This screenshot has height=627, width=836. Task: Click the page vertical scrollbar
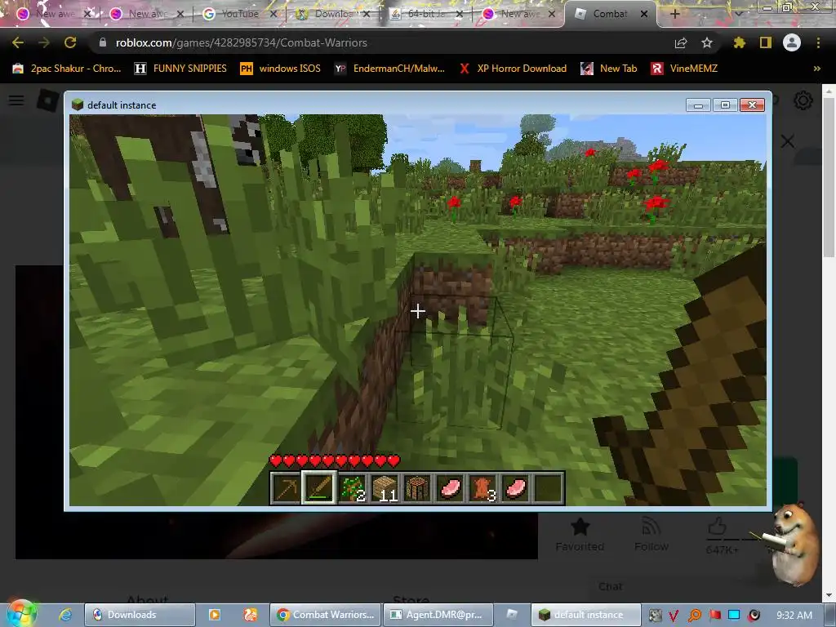829,341
